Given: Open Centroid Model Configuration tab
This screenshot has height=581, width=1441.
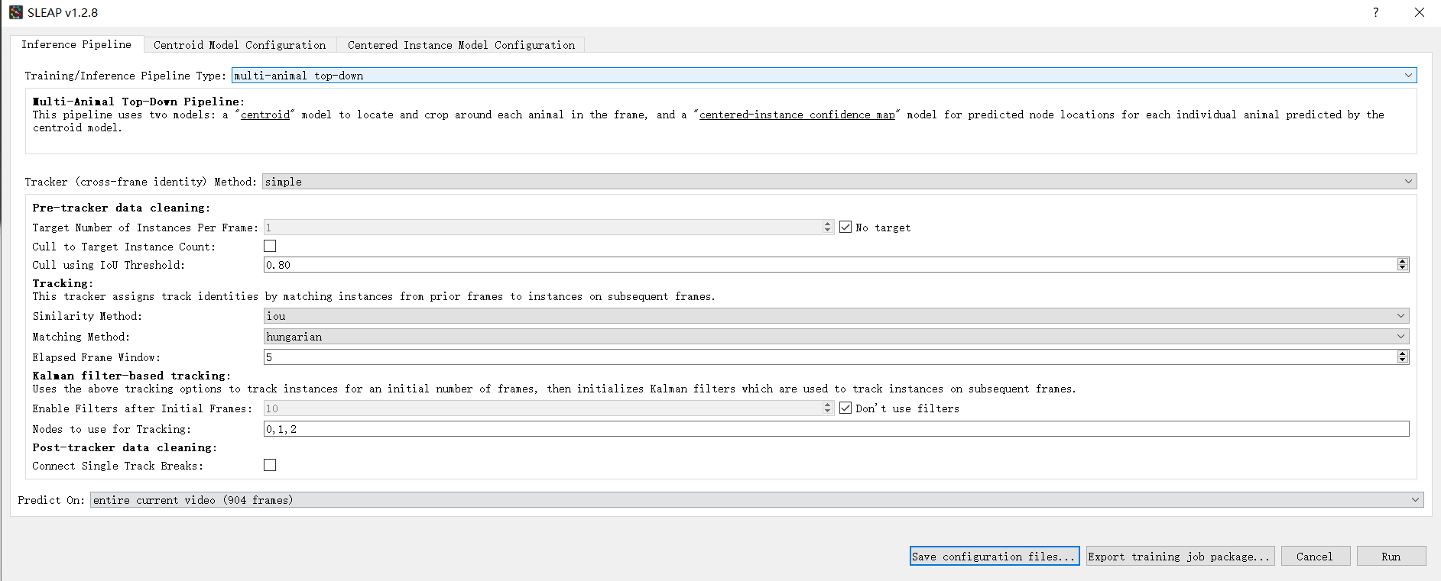Looking at the screenshot, I should click(x=239, y=45).
